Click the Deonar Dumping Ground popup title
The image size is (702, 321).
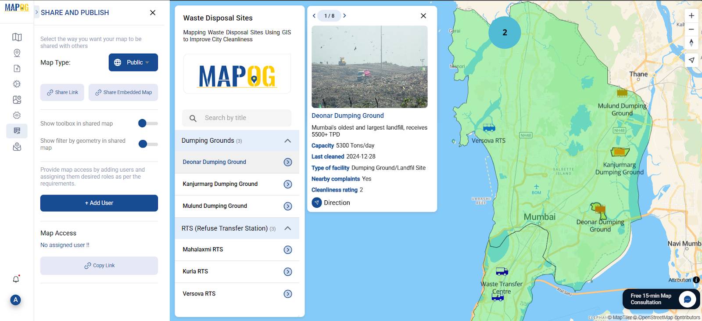point(347,116)
